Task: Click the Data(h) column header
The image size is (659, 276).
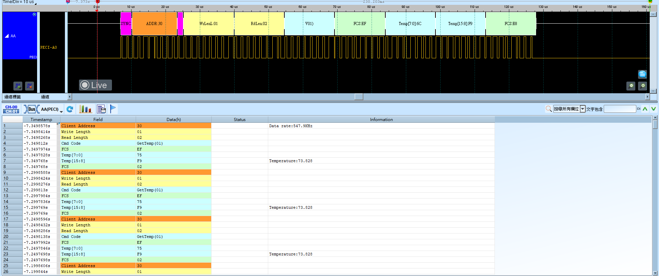Action: coord(173,120)
